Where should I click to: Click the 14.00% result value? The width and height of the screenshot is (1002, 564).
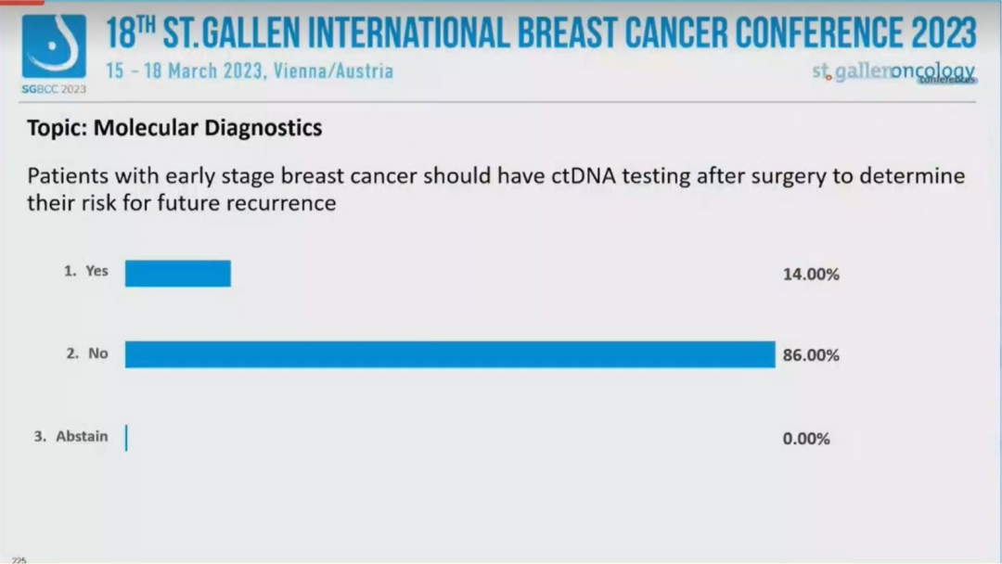tap(811, 275)
